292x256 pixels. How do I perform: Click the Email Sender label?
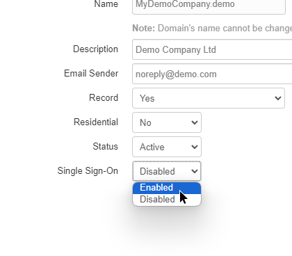[x=91, y=73]
